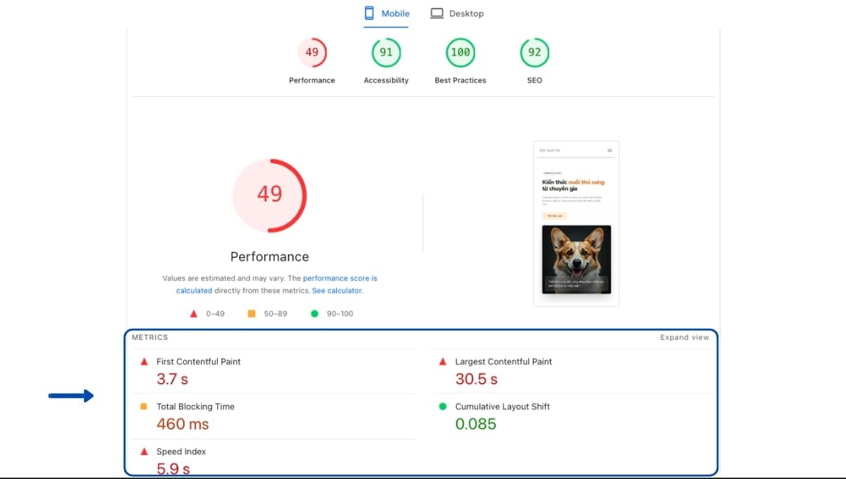Image resolution: width=846 pixels, height=479 pixels.
Task: Click the Performance heading under large gauge
Action: (270, 256)
